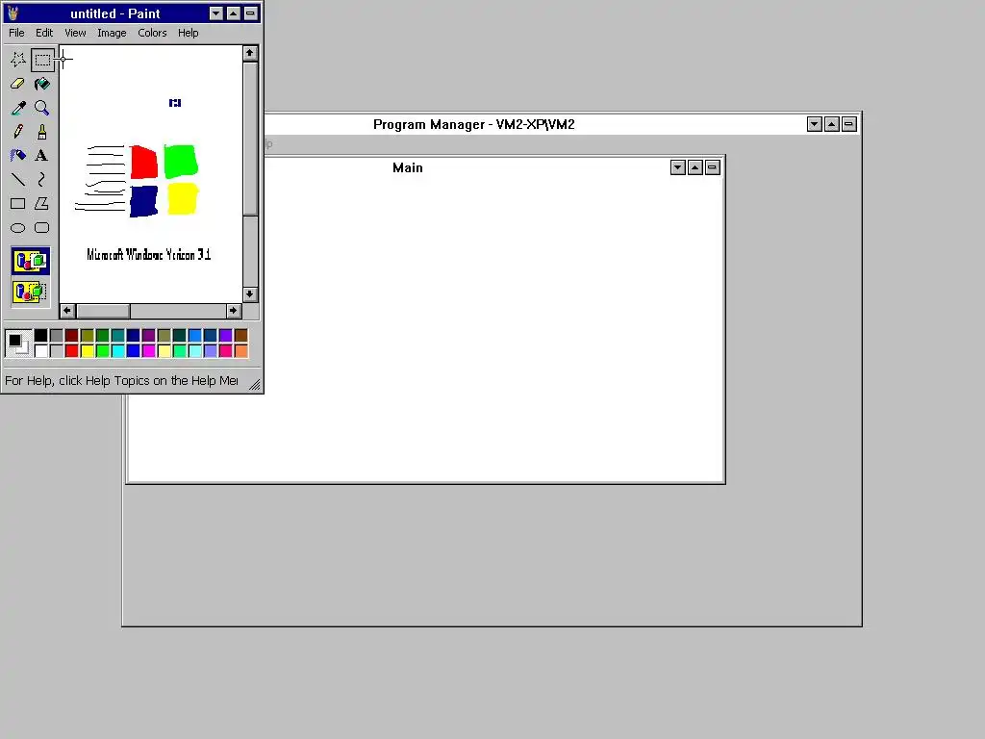Image resolution: width=985 pixels, height=739 pixels.
Task: Select the Rounded Rectangle tool
Action: click(x=42, y=227)
